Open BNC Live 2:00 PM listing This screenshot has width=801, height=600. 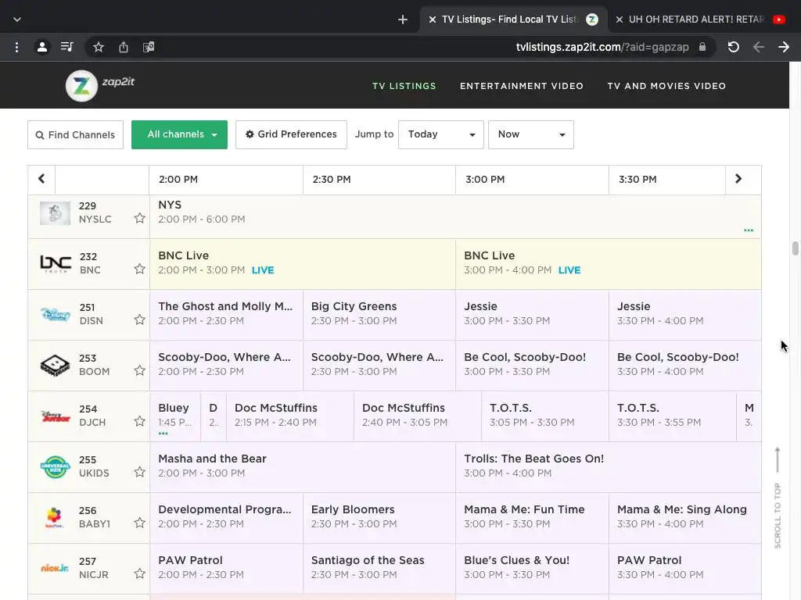[303, 264]
